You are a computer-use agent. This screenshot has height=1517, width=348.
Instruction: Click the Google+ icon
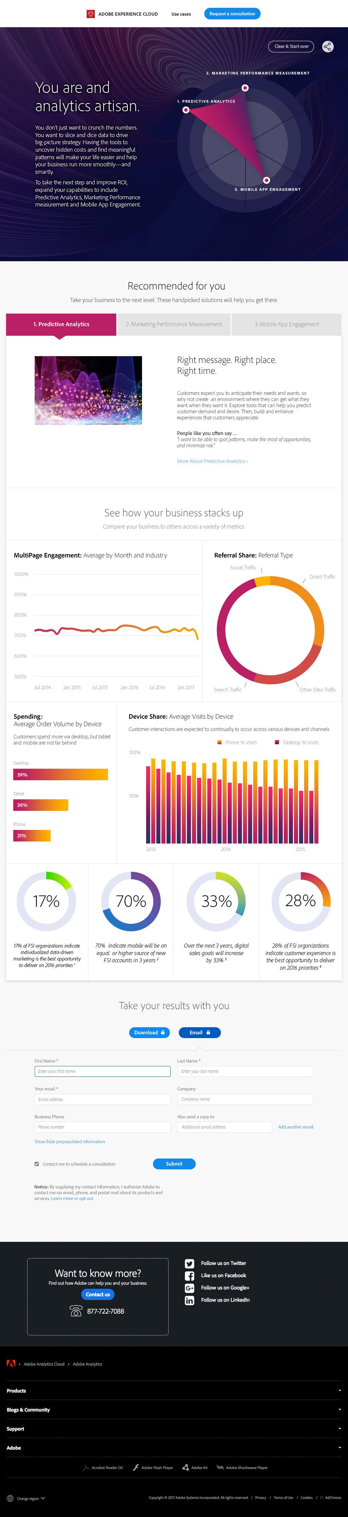[x=190, y=1288]
